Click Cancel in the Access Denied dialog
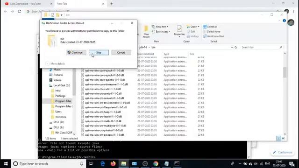This screenshot has height=168, width=299. [x=121, y=52]
